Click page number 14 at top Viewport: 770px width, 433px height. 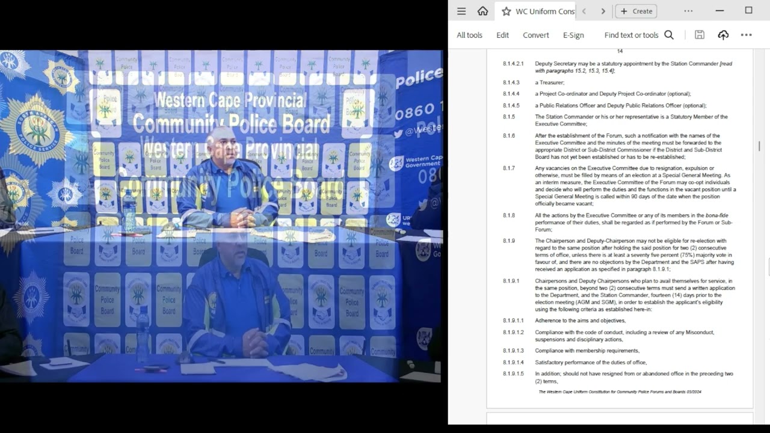coord(620,51)
